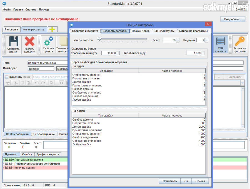This screenshot has width=250, height=189.
Task: Select Любая ошибка row in На адрес table
Action: point(139,100)
